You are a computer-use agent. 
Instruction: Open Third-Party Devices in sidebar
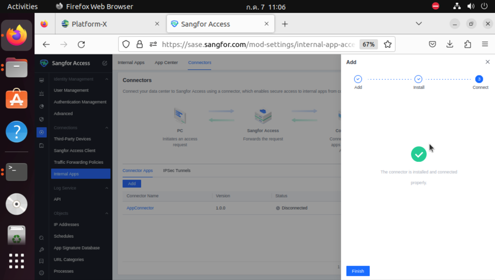72,139
